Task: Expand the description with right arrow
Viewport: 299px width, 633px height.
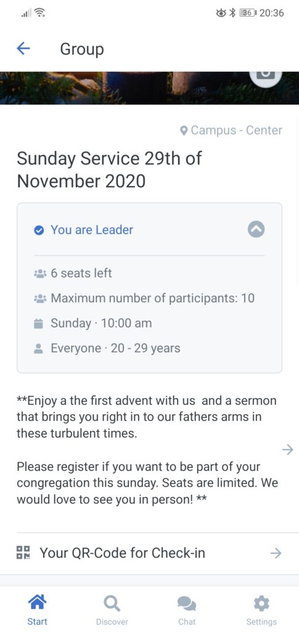Action: coord(288,449)
